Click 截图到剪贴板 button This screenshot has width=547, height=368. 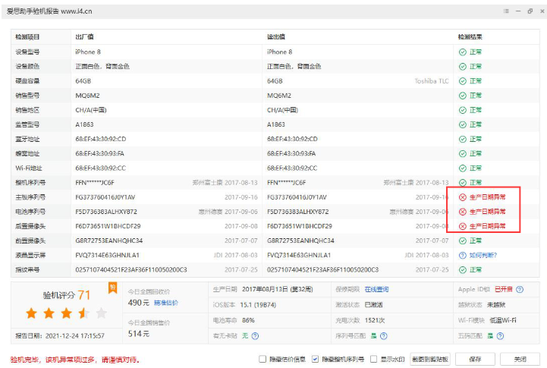[429, 359]
